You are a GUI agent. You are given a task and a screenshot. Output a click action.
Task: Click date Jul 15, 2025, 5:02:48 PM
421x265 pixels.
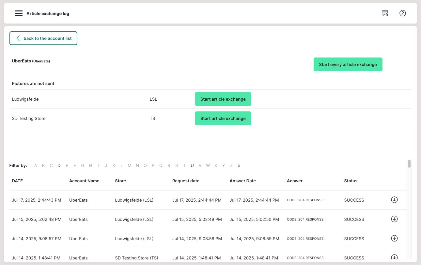(37, 219)
